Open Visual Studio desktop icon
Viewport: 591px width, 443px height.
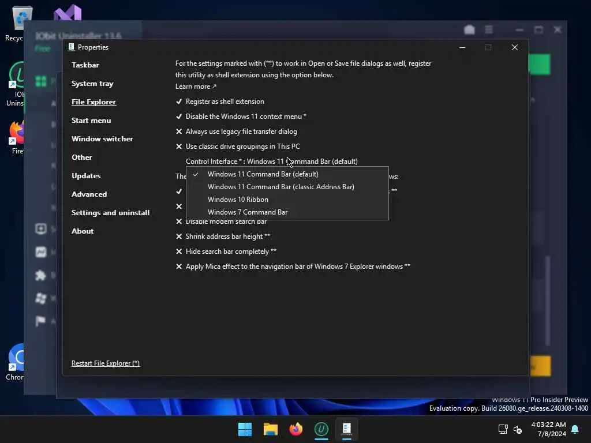tap(68, 14)
